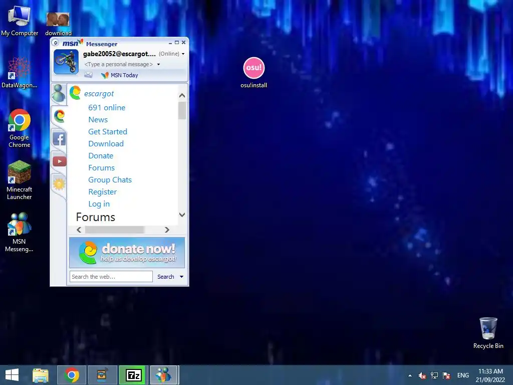Open the Action Center flag icon
513x385 pixels.
(x=446, y=375)
